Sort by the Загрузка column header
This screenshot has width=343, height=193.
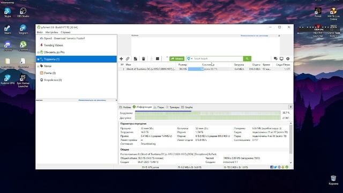pos(239,65)
